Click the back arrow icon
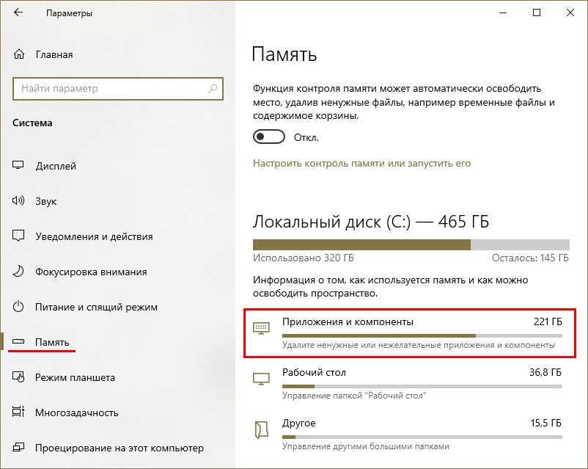This screenshot has height=469, width=588. pyautogui.click(x=18, y=13)
